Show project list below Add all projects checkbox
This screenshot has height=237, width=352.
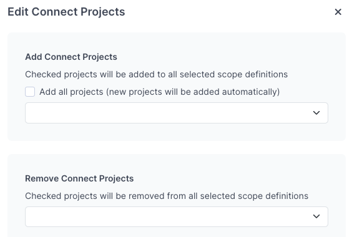[177, 113]
